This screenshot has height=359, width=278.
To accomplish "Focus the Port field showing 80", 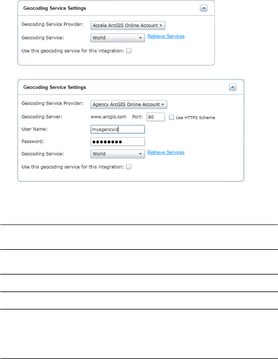I will pyautogui.click(x=156, y=117).
